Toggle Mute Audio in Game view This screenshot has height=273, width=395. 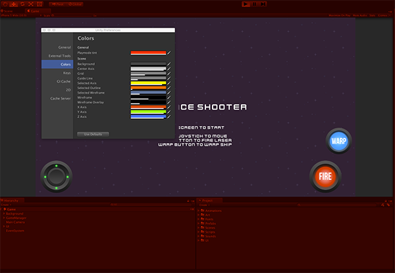tap(359, 15)
